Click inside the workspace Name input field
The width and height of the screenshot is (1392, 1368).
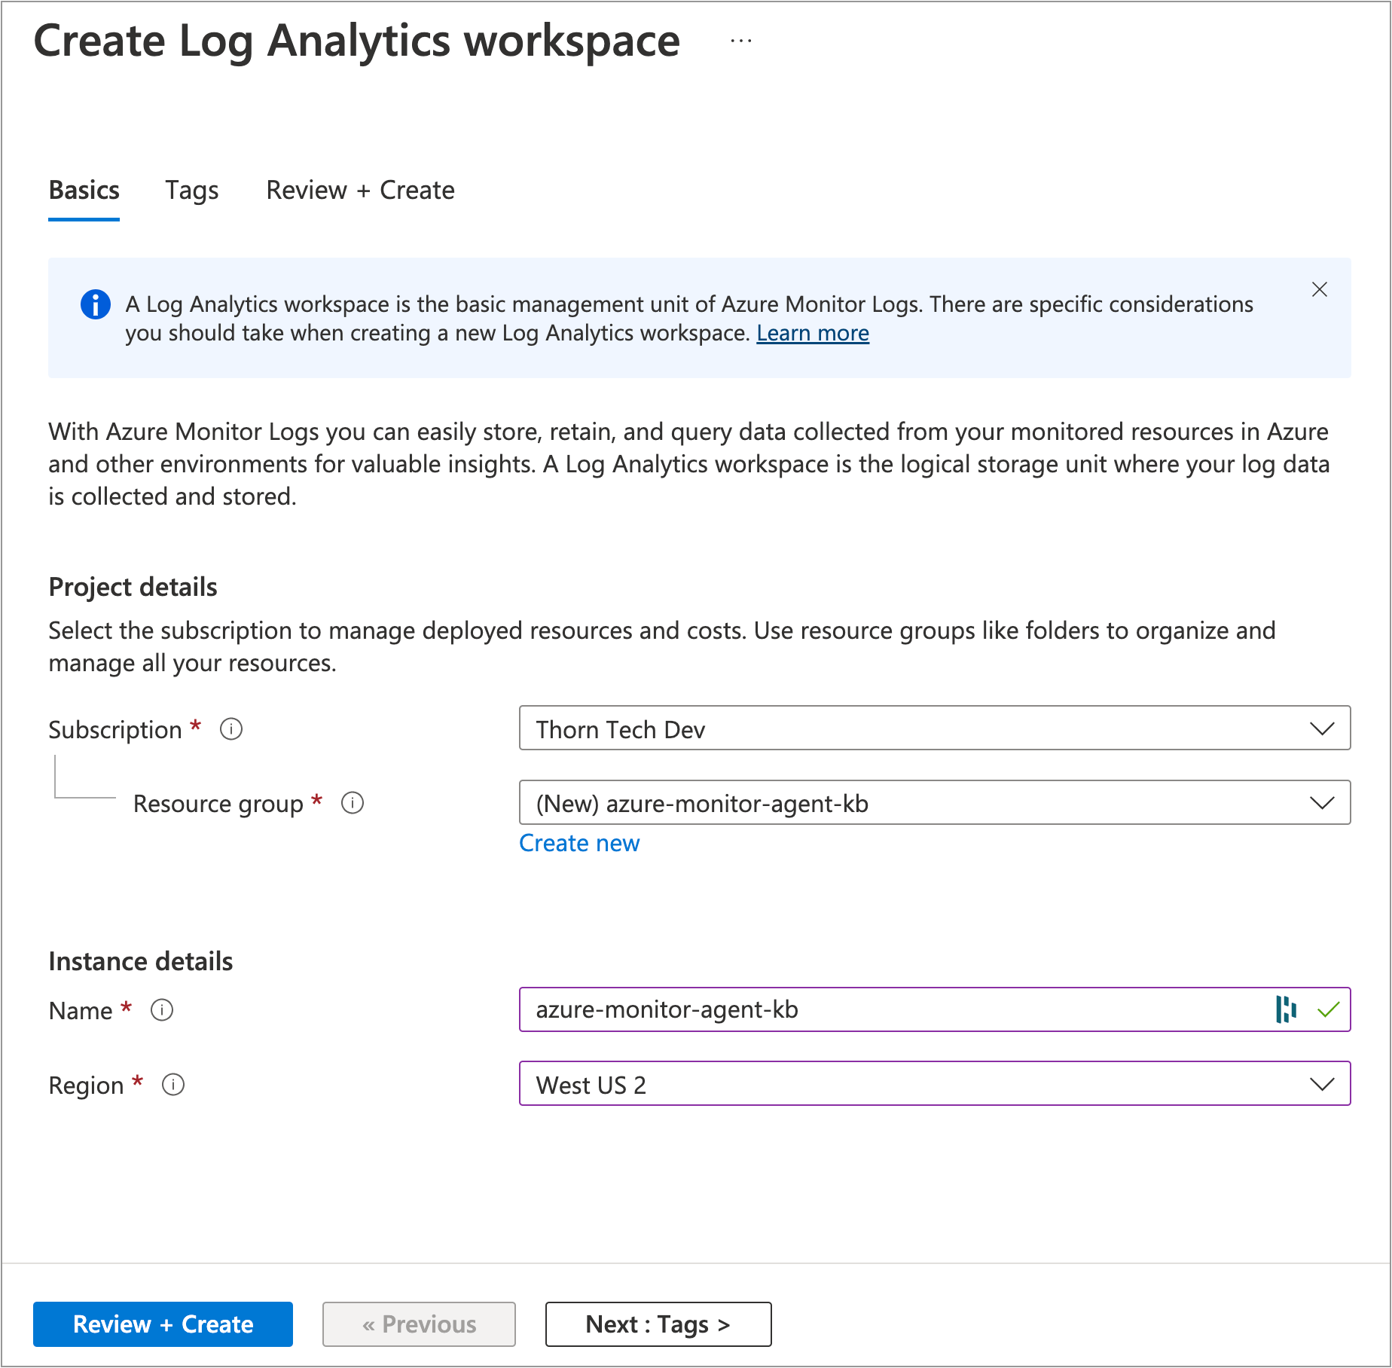(x=829, y=1009)
